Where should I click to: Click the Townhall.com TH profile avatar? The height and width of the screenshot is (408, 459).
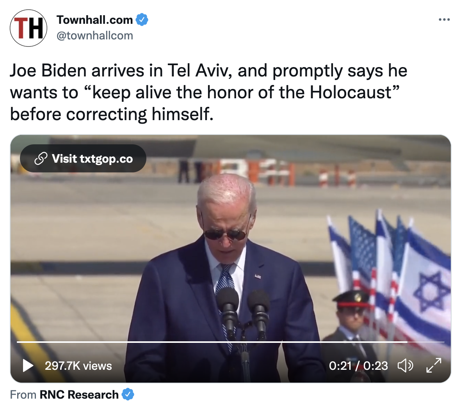[x=28, y=28]
